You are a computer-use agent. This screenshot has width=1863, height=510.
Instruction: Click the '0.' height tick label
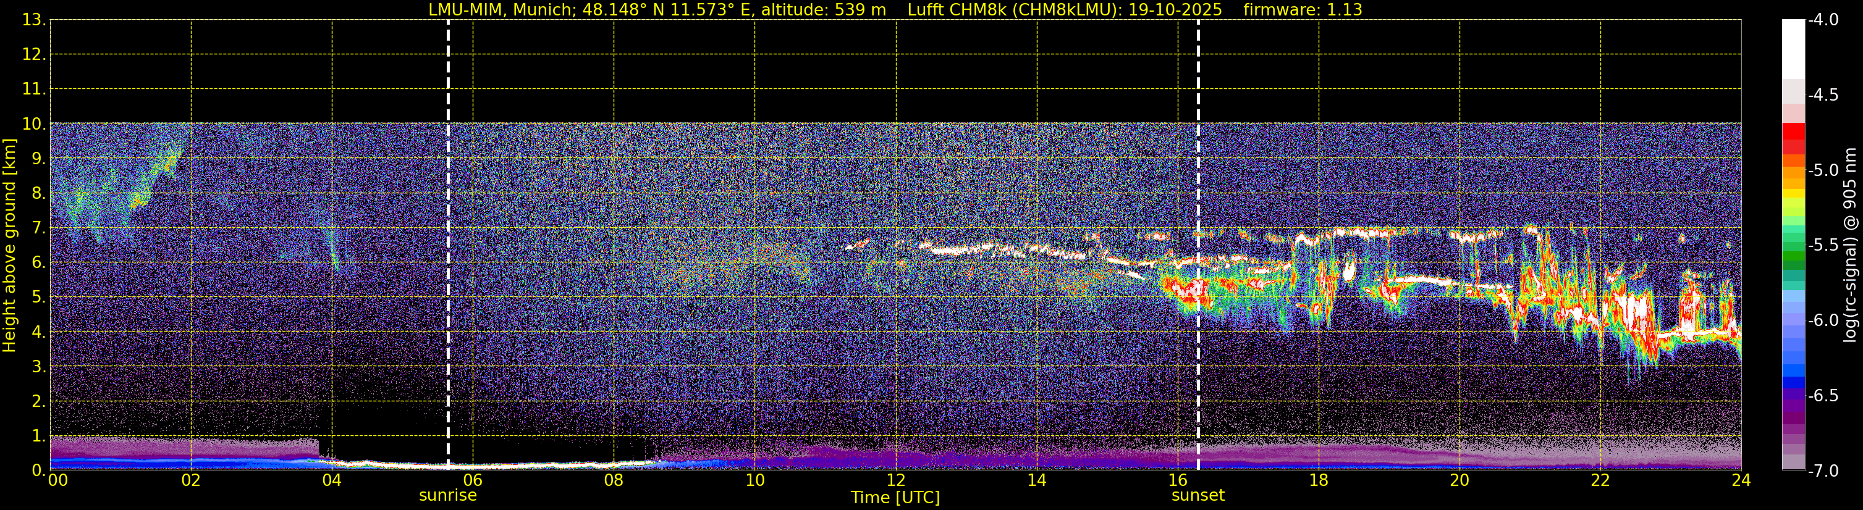(38, 470)
